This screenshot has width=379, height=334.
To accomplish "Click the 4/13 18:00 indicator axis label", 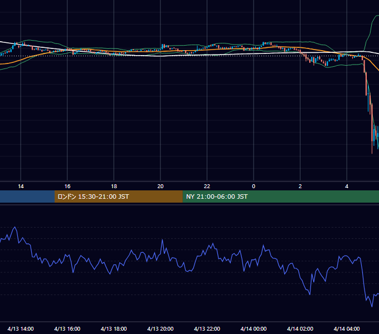I will point(114,328).
